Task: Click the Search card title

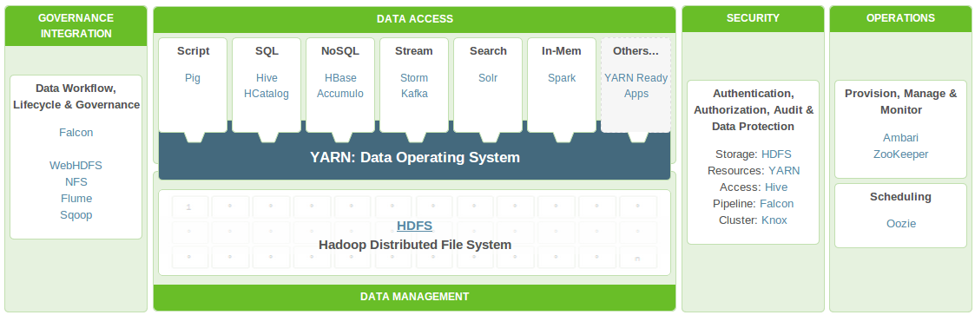Action: click(x=488, y=51)
